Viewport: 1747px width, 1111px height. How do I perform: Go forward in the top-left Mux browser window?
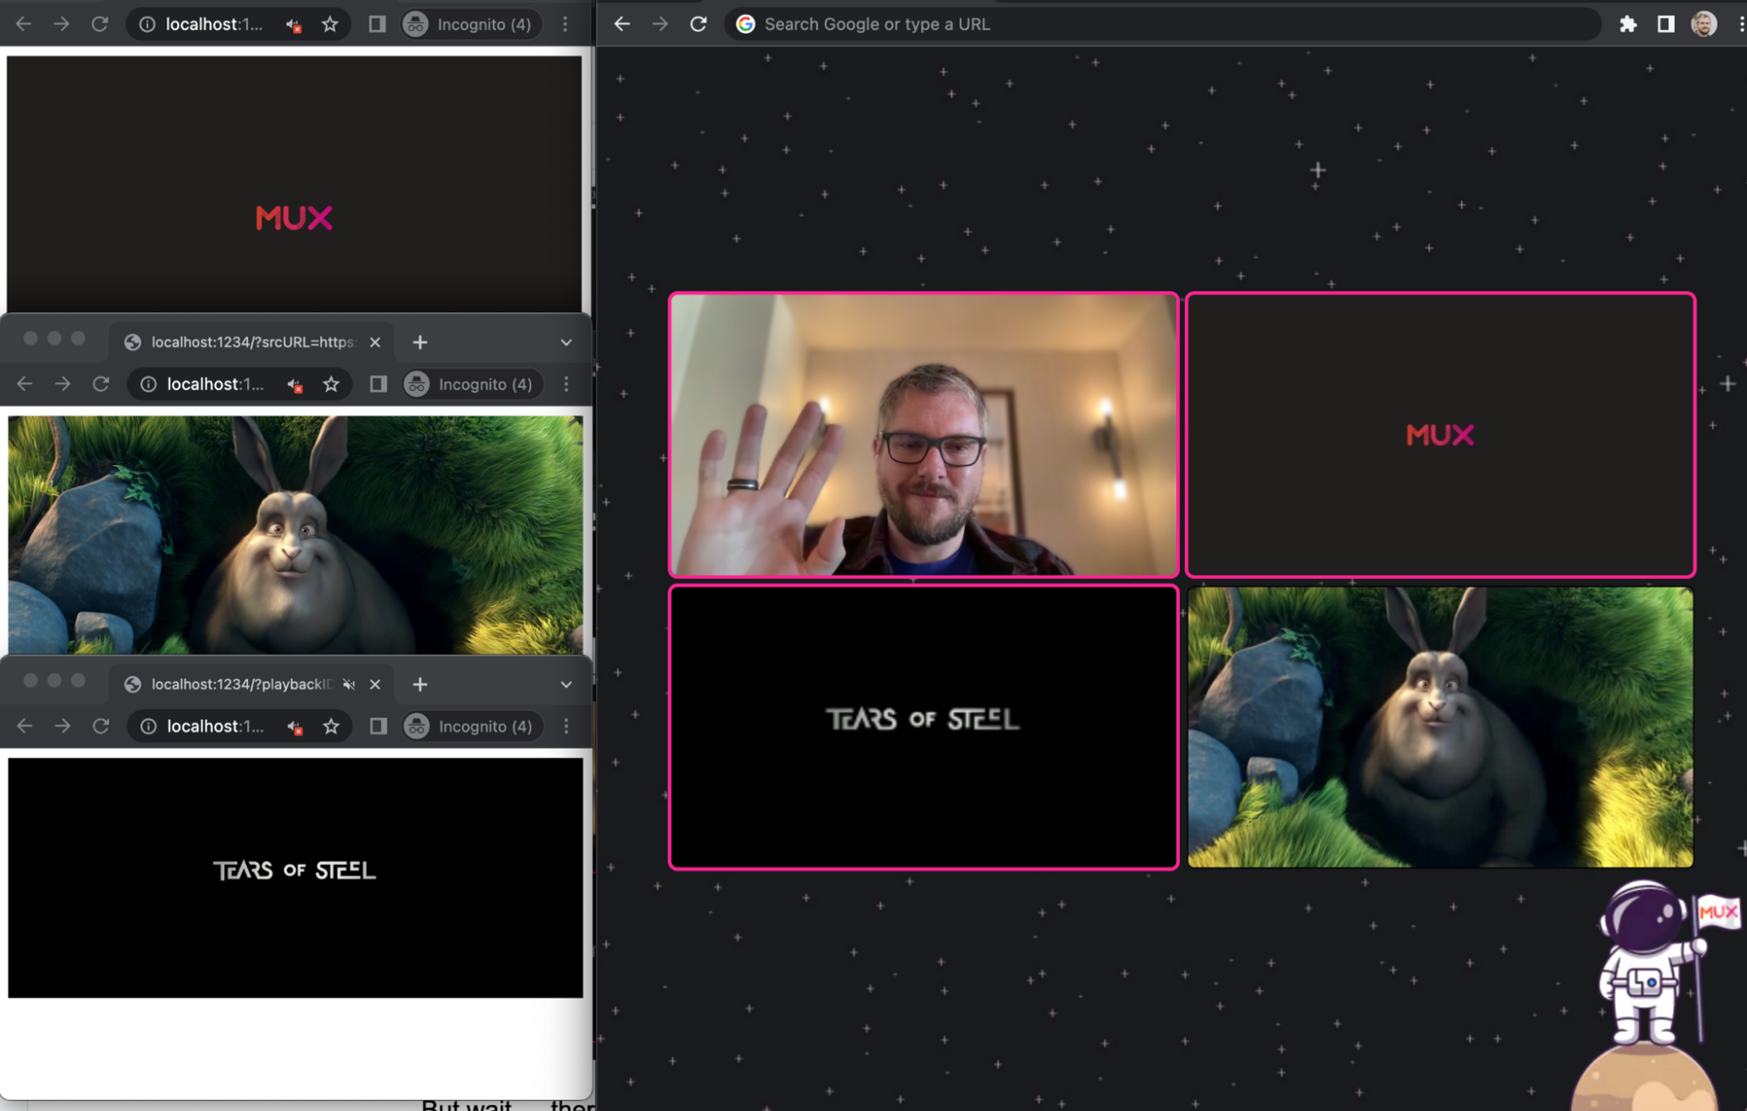tap(62, 24)
